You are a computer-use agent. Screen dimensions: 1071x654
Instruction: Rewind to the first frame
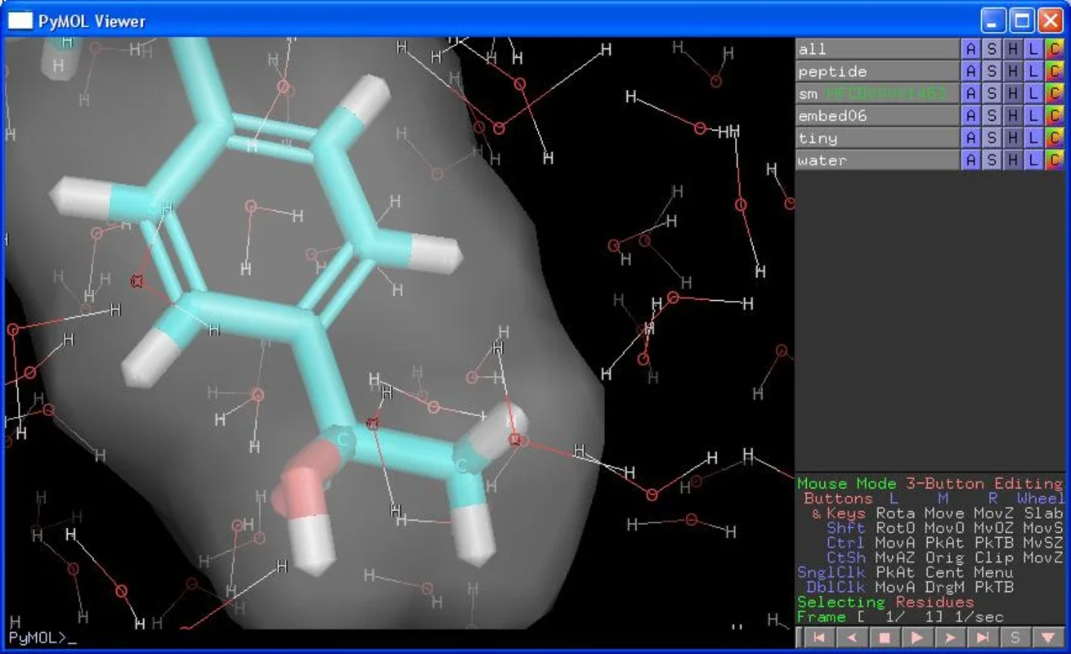tap(819, 638)
